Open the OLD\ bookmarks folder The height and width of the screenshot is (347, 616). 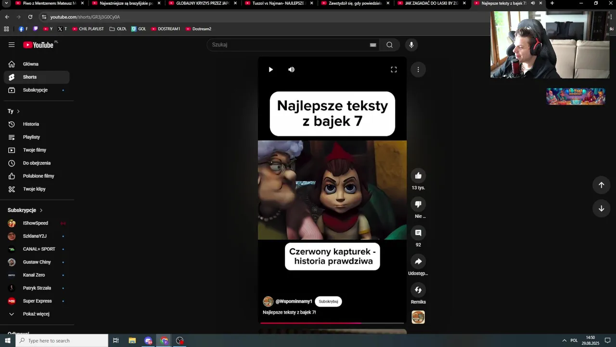(118, 29)
